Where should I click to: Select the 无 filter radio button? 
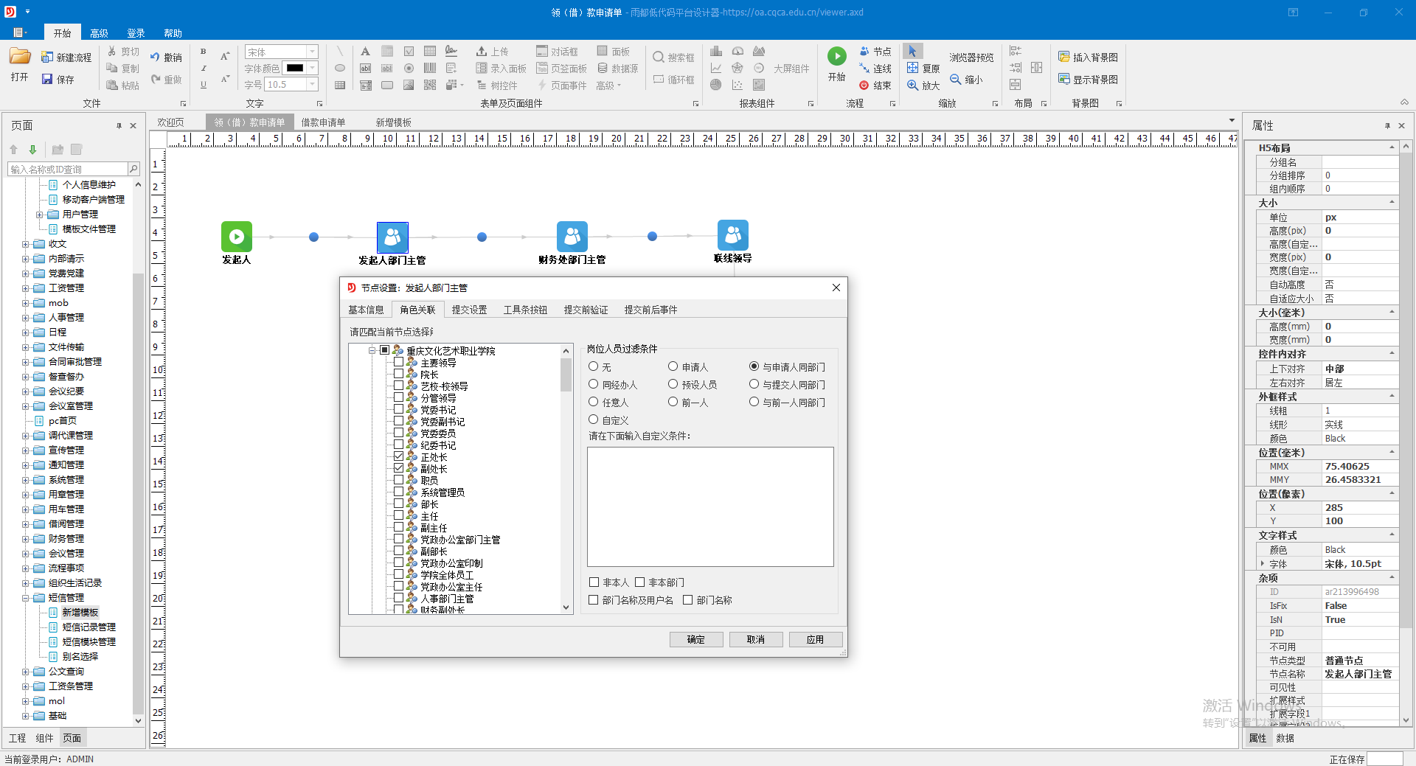(593, 366)
